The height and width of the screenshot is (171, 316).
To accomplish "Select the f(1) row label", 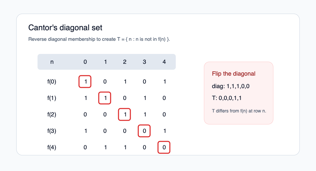I will 52,98.
